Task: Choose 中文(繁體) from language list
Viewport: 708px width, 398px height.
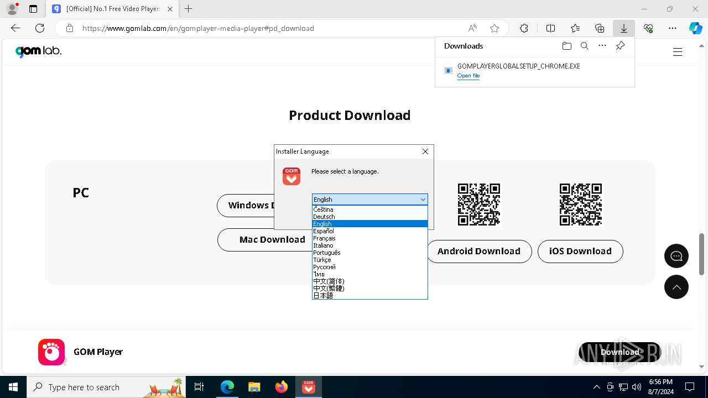Action: pyautogui.click(x=369, y=289)
